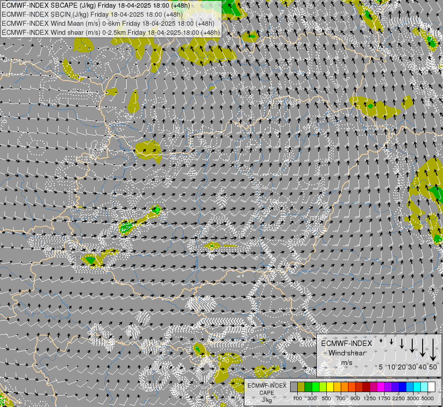Click the '1750' label under the CAPE colorbar
The width and height of the screenshot is (443, 407).
tap(384, 398)
